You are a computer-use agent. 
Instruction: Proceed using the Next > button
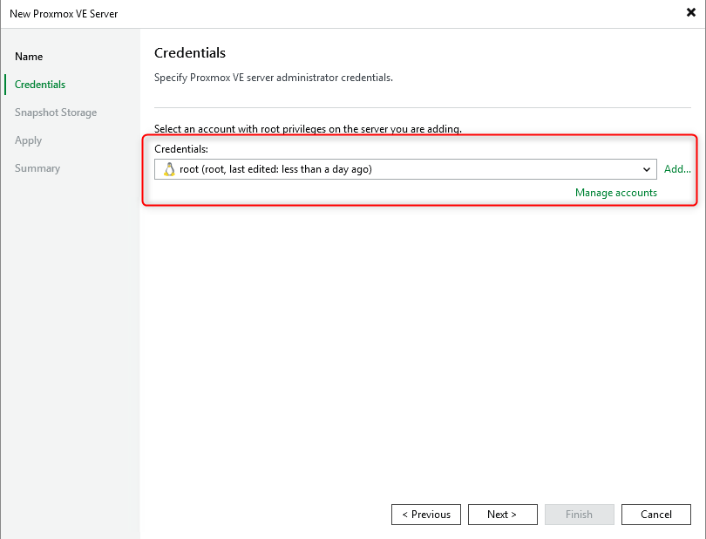point(502,514)
